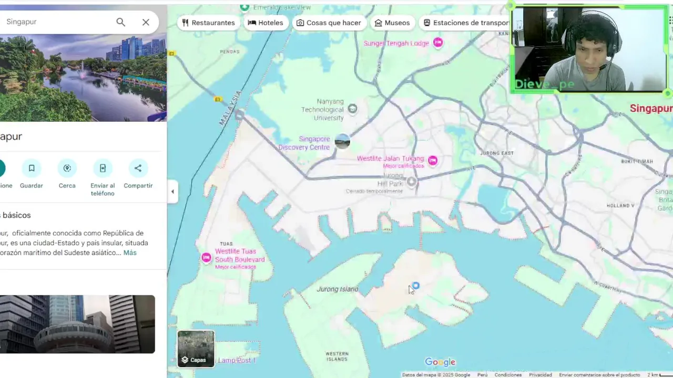Click the PENDAS label on map
This screenshot has width=673, height=378.
pyautogui.click(x=230, y=51)
